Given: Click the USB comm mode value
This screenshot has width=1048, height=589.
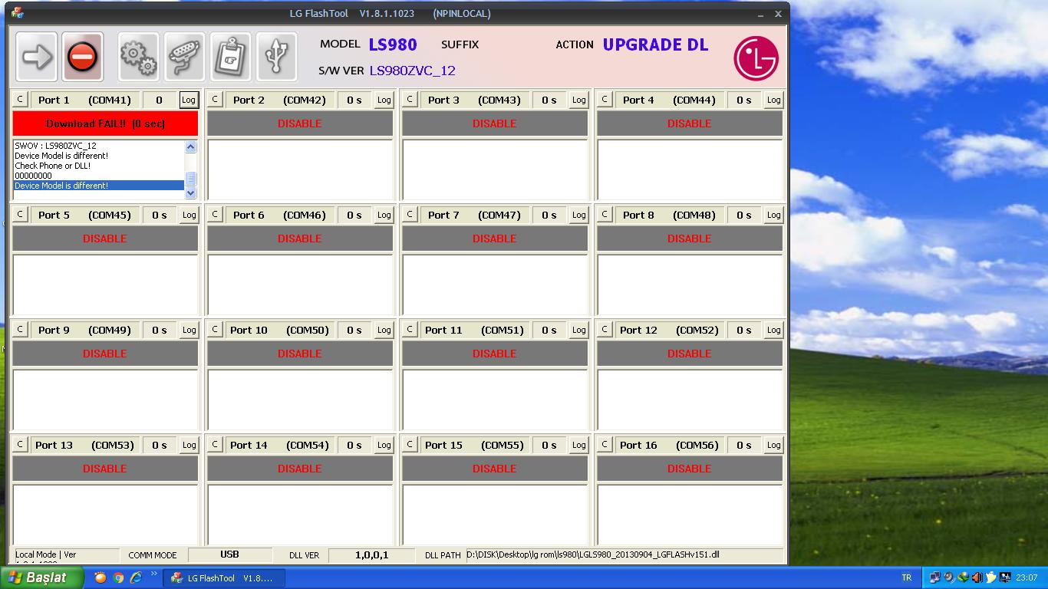Looking at the screenshot, I should [x=229, y=554].
